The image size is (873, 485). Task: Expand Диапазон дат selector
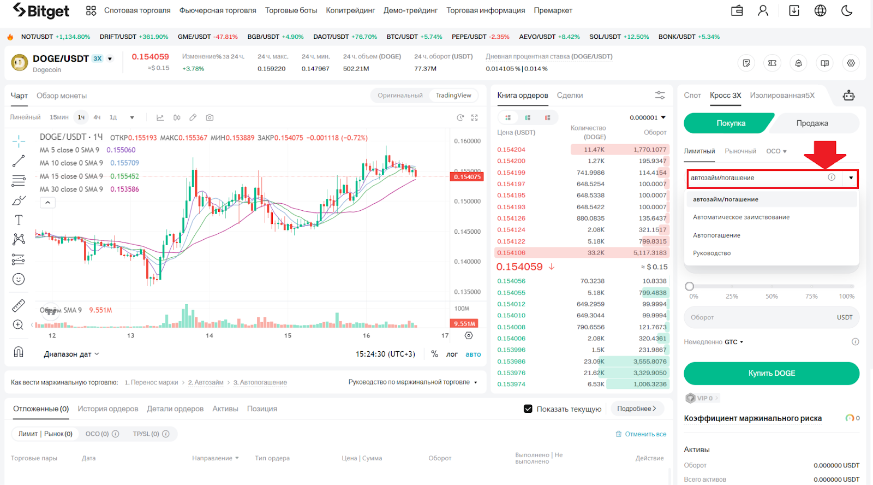pyautogui.click(x=71, y=354)
